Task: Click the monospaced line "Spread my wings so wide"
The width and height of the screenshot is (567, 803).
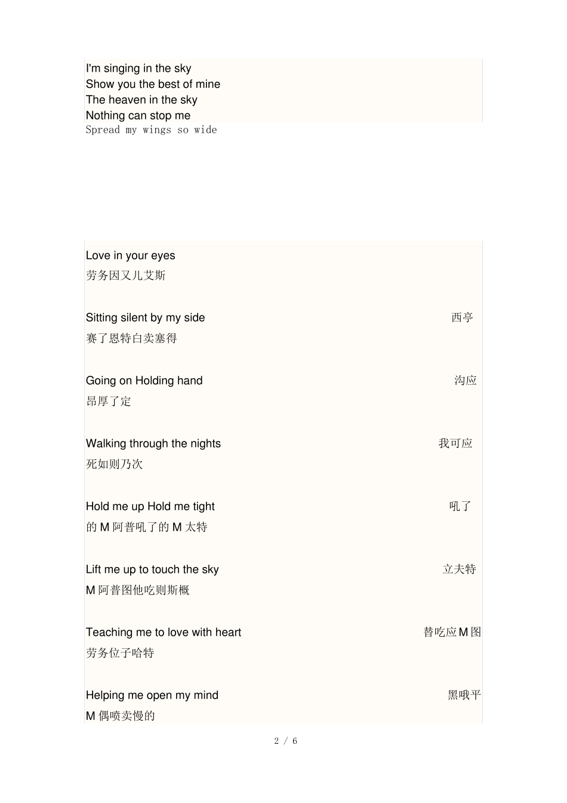Action: pos(151,130)
